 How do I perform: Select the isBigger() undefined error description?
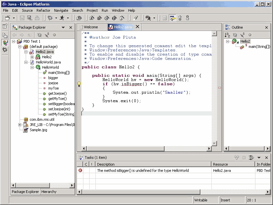pos(143,171)
